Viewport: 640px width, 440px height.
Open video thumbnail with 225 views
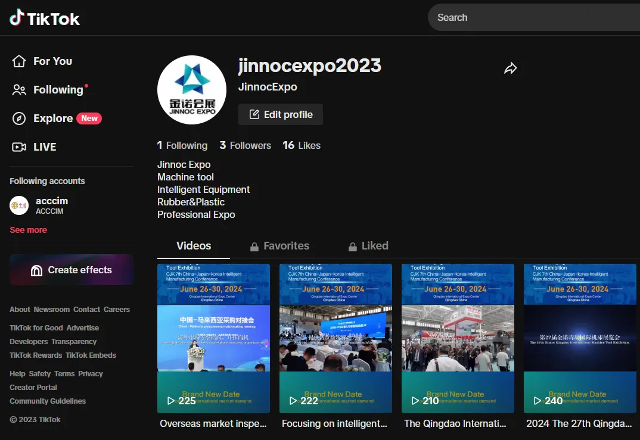pos(213,338)
